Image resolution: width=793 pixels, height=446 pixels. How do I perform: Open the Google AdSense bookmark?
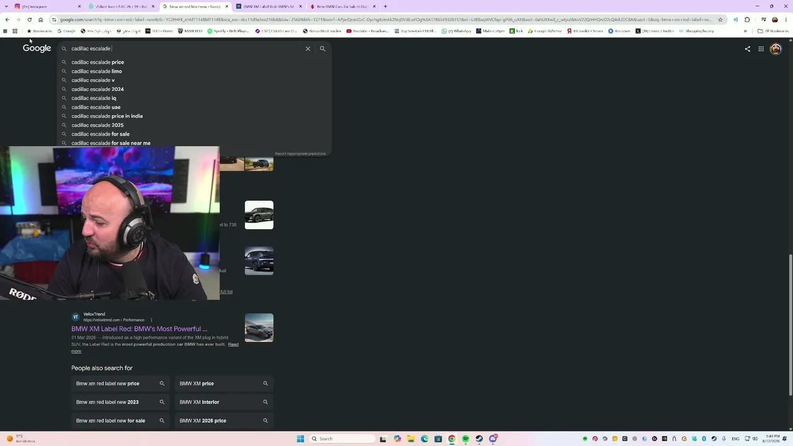(x=545, y=31)
